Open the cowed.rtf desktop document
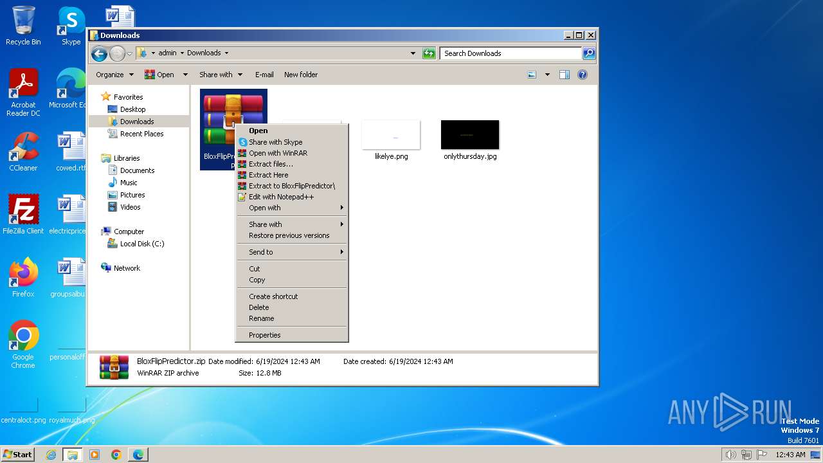 [71, 152]
